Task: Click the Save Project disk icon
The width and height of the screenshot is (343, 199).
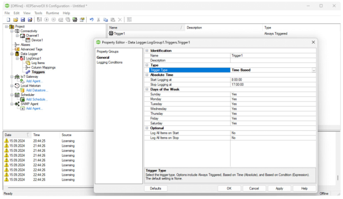Action: point(23,20)
